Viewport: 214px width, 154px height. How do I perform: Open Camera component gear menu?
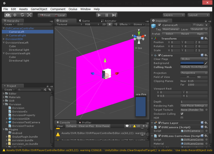[x=206, y=55]
